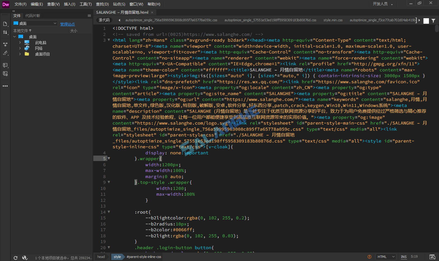Click the error notification icon in status bar
The width and height of the screenshot is (439, 261).
tap(369, 257)
